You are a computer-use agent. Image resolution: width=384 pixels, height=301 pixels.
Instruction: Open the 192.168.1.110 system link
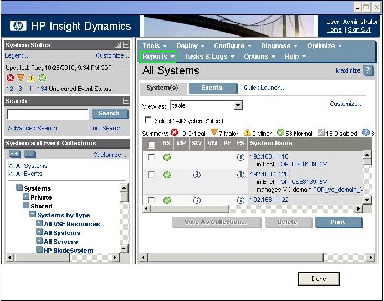click(269, 156)
